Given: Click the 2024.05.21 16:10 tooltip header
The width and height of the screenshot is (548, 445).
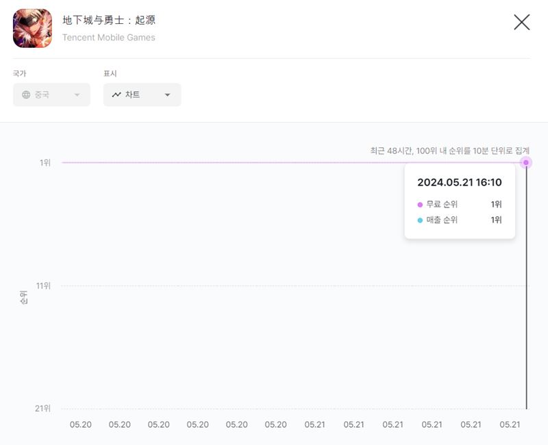Looking at the screenshot, I should tap(460, 182).
